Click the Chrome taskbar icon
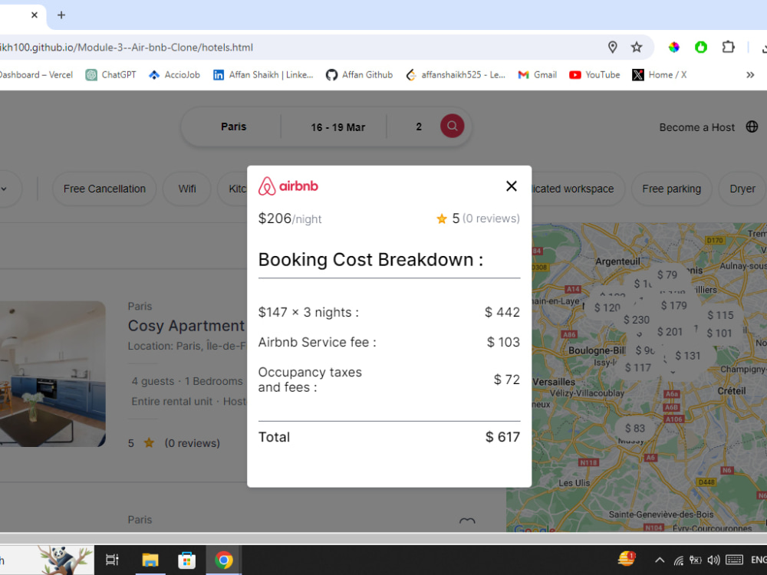This screenshot has height=575, width=767. click(x=223, y=560)
